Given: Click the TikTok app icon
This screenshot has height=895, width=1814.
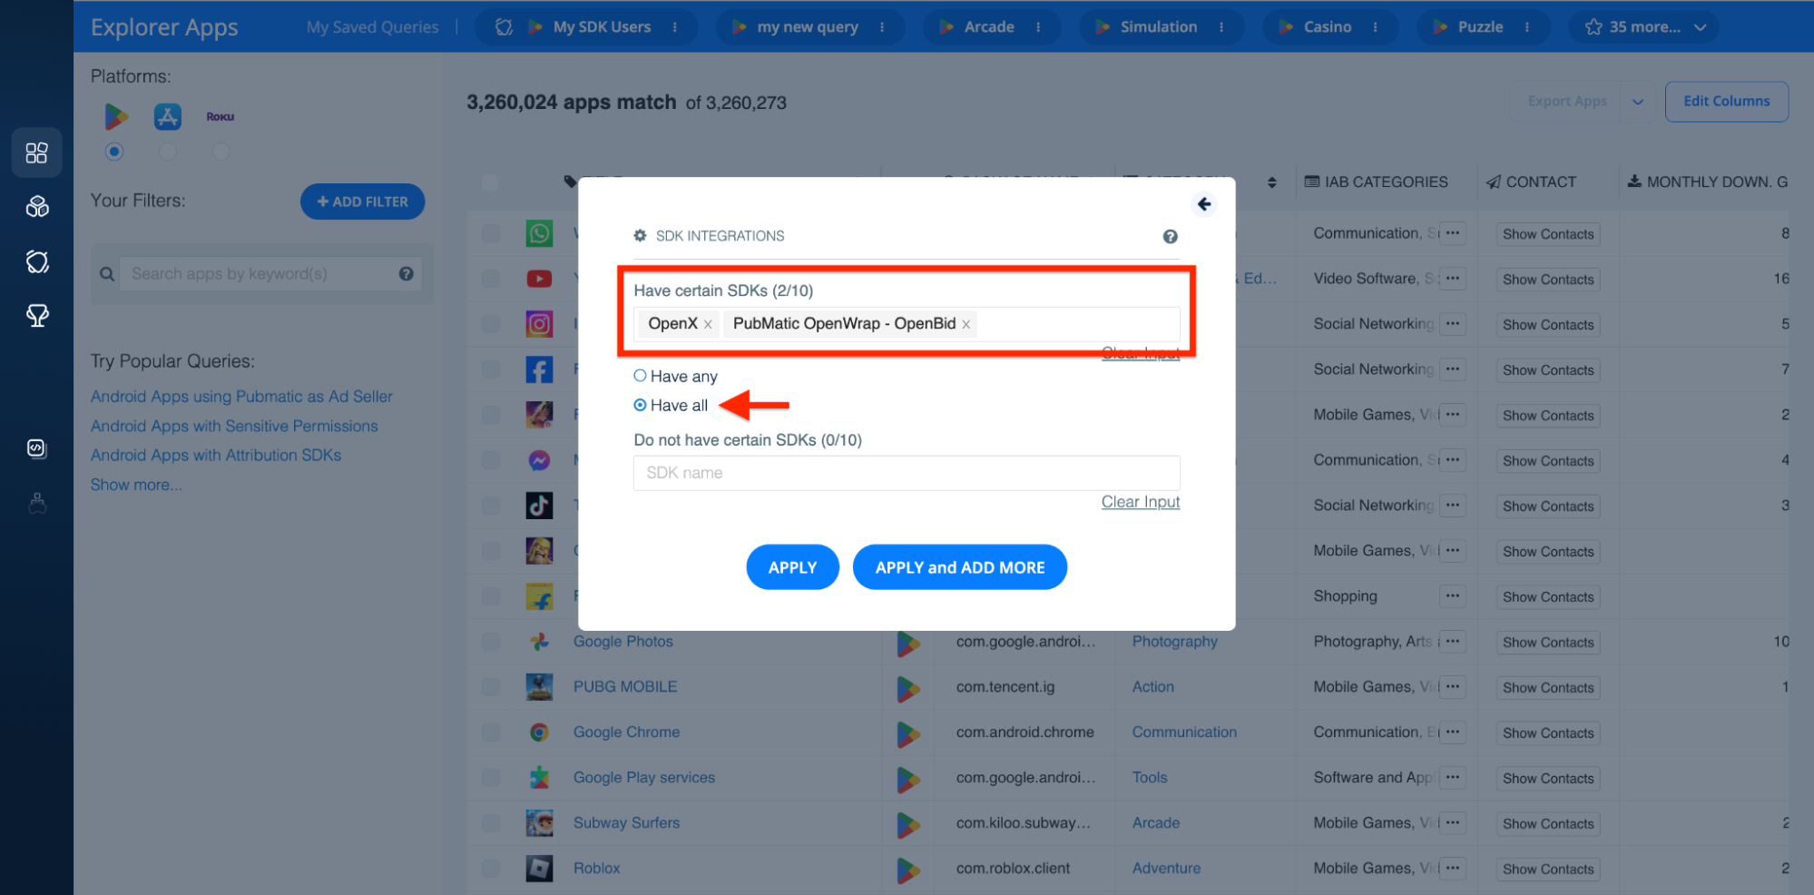Looking at the screenshot, I should (x=539, y=506).
